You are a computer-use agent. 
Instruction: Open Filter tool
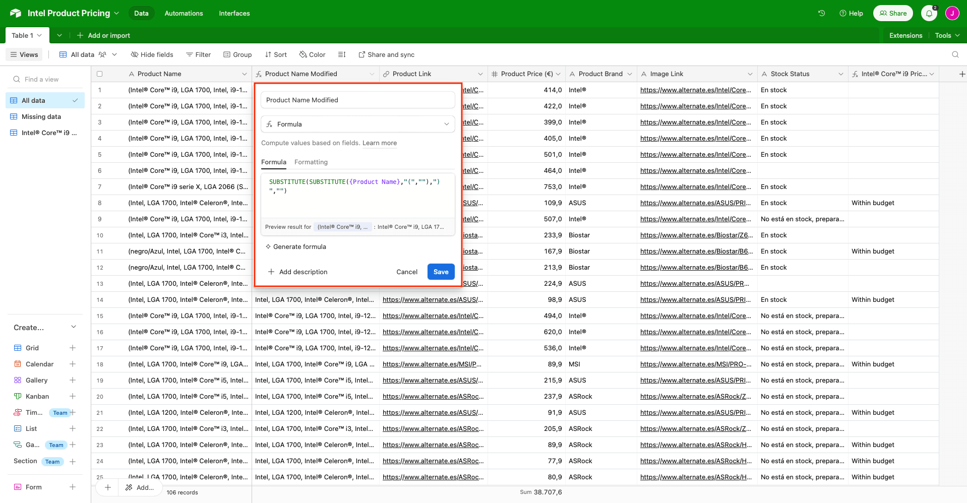198,54
